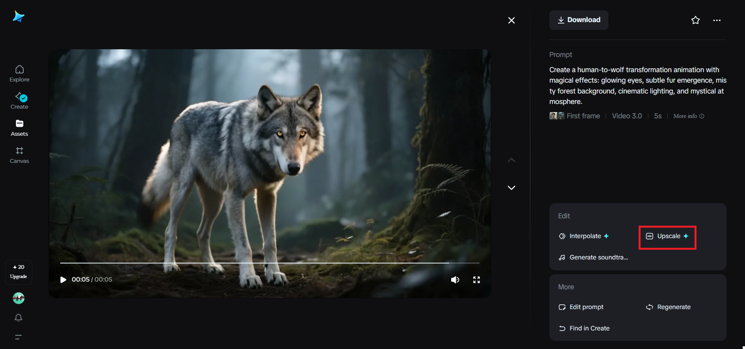Viewport: 745px width, 349px height.
Task: Open More info details
Action: [x=688, y=116]
